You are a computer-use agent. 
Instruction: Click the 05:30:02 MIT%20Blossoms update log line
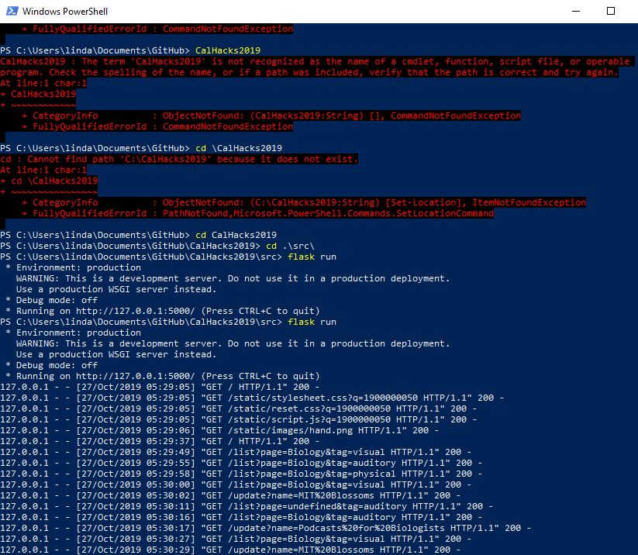230,495
